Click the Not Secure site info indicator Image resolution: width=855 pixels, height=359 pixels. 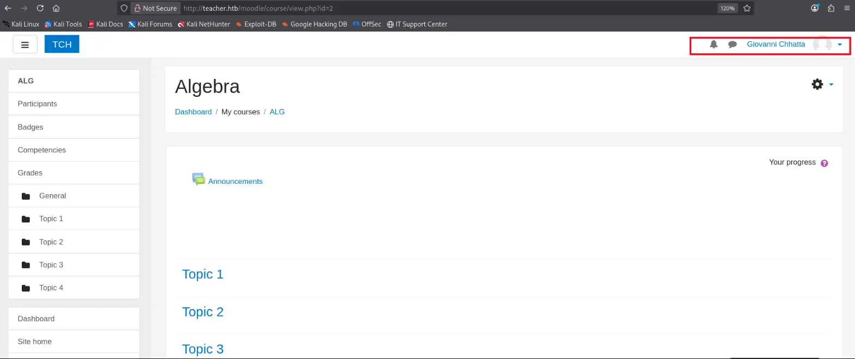[x=156, y=8]
